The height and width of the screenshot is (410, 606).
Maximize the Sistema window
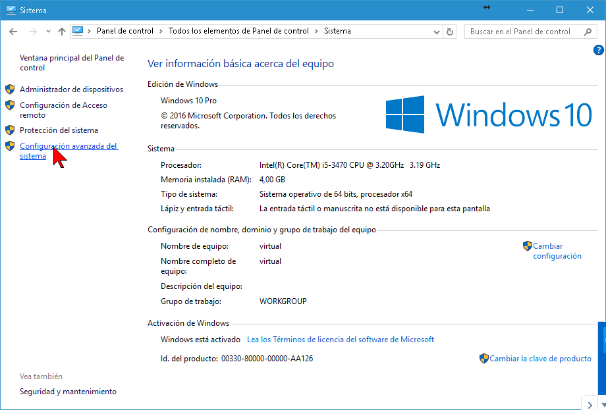(x=560, y=10)
